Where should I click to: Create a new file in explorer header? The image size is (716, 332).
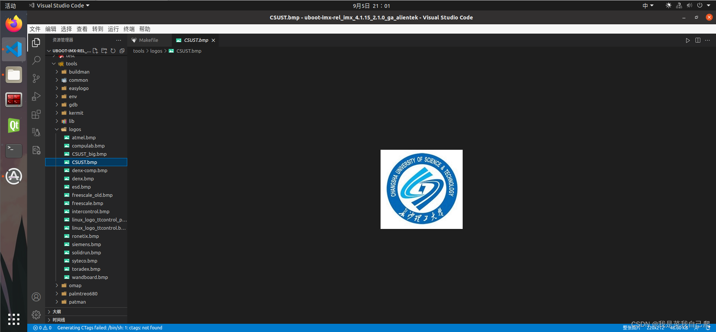click(95, 51)
